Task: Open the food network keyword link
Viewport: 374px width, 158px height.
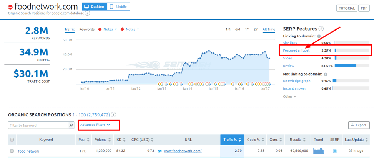Action: [28, 151]
